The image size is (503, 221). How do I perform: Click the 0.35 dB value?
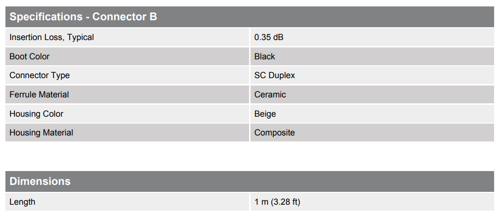point(269,37)
